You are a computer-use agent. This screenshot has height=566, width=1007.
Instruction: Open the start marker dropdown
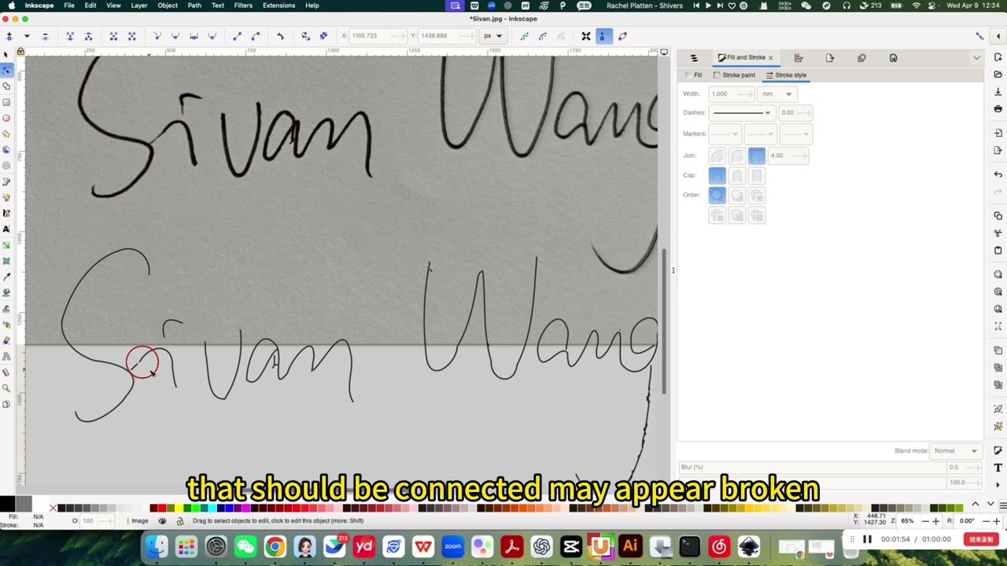[x=725, y=134]
